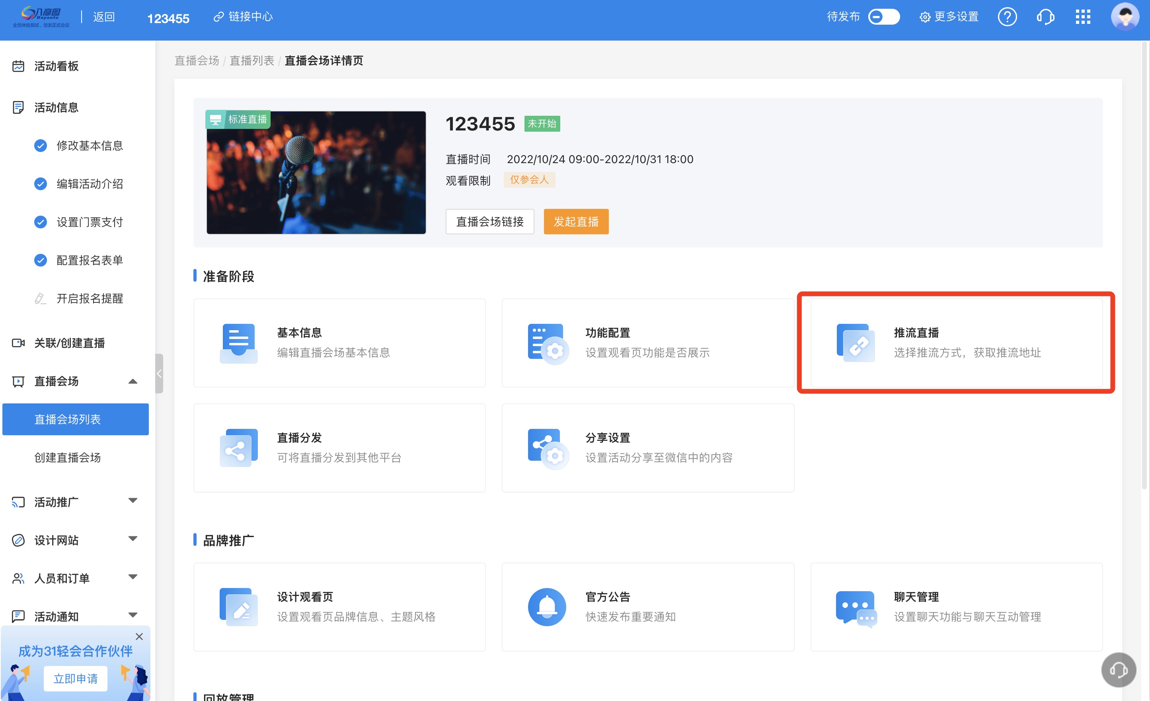Click the 设置门票支付 checked step

89,222
